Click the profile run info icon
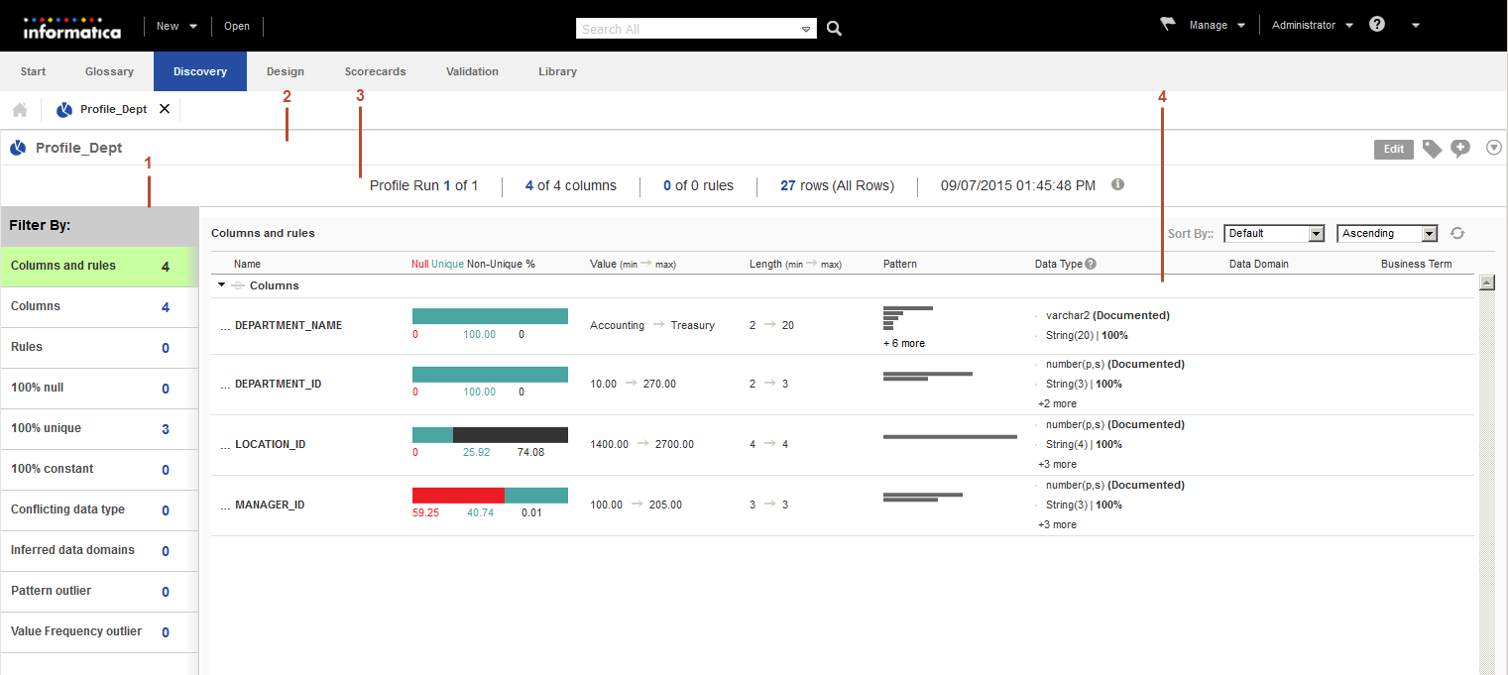Viewport: 1508px width, 675px height. [x=1117, y=184]
